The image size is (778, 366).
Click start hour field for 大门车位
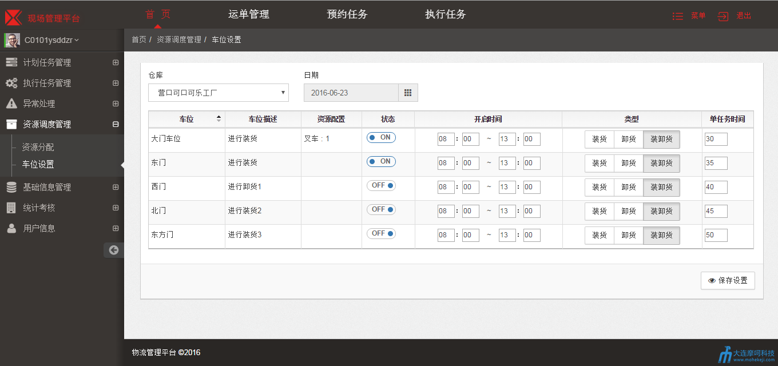tap(446, 139)
